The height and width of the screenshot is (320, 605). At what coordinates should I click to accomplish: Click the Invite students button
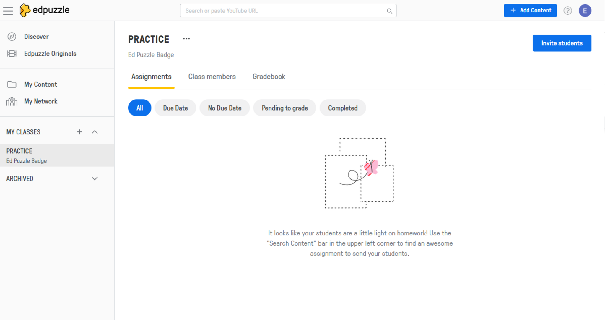pyautogui.click(x=562, y=43)
